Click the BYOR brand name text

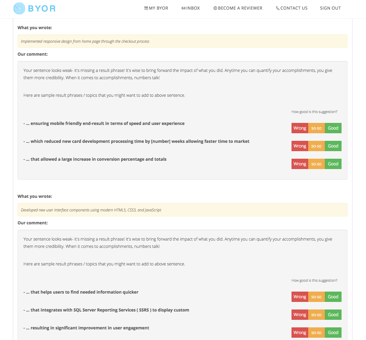click(42, 9)
